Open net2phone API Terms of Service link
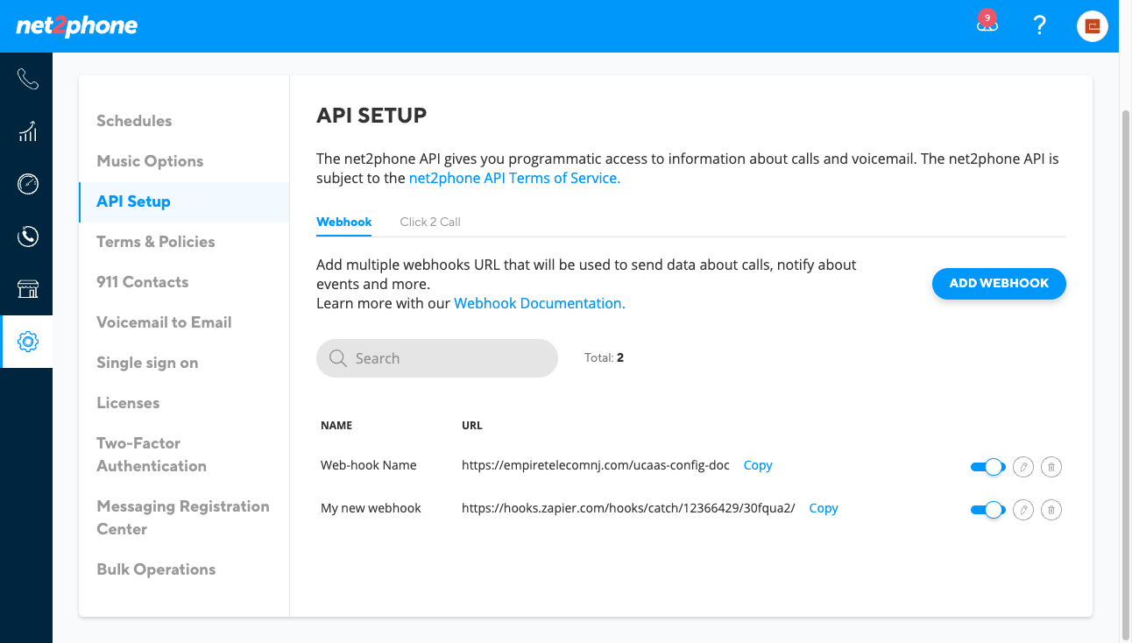 point(514,178)
